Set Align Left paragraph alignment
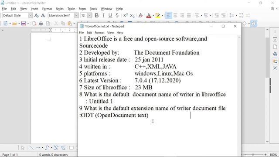 click(168, 16)
